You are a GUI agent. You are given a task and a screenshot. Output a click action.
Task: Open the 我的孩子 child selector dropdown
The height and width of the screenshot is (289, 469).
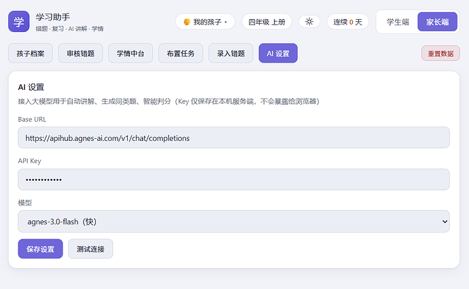click(205, 22)
